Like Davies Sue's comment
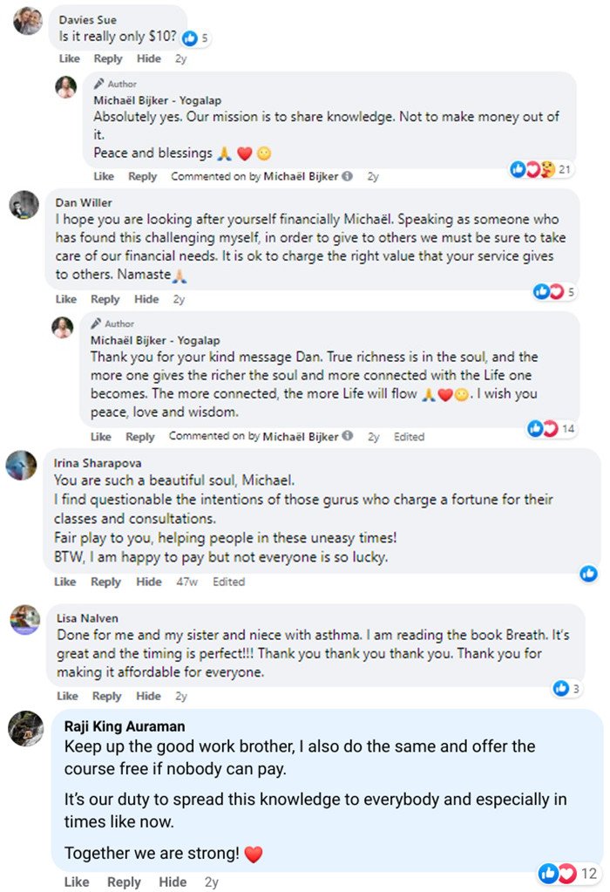The image size is (610, 892). point(70,58)
